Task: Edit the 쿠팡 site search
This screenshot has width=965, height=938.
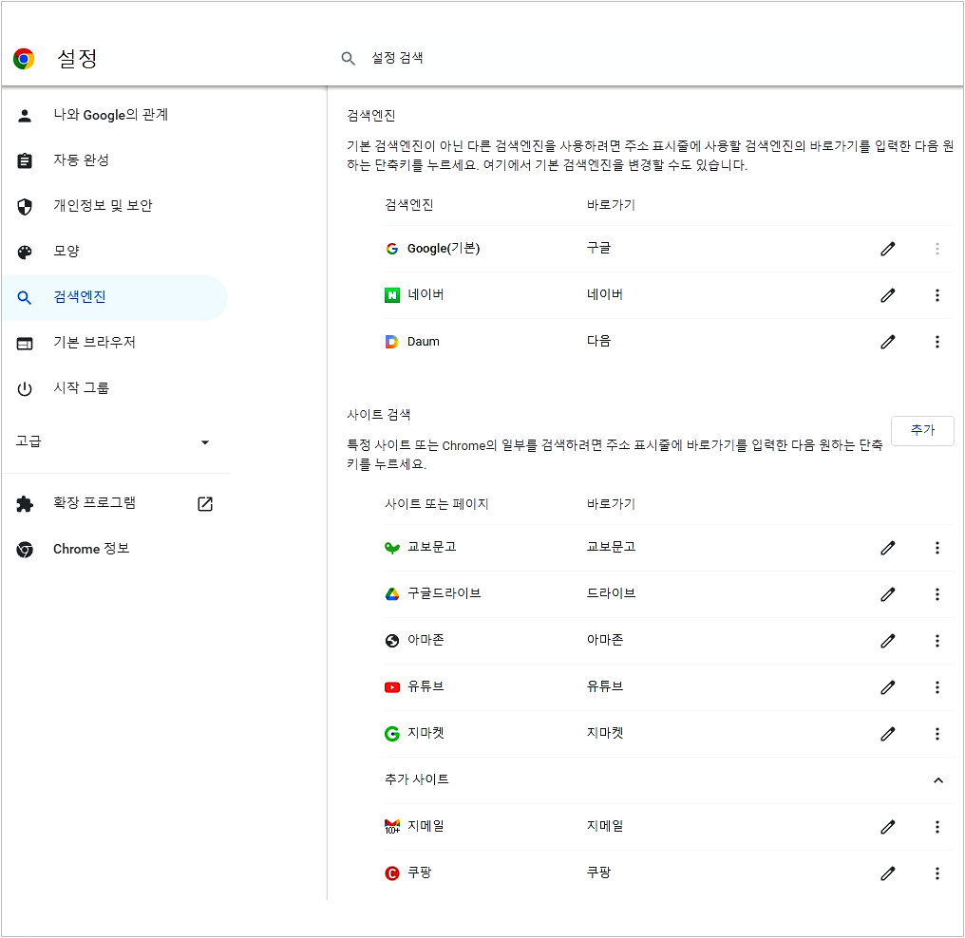Action: point(887,873)
